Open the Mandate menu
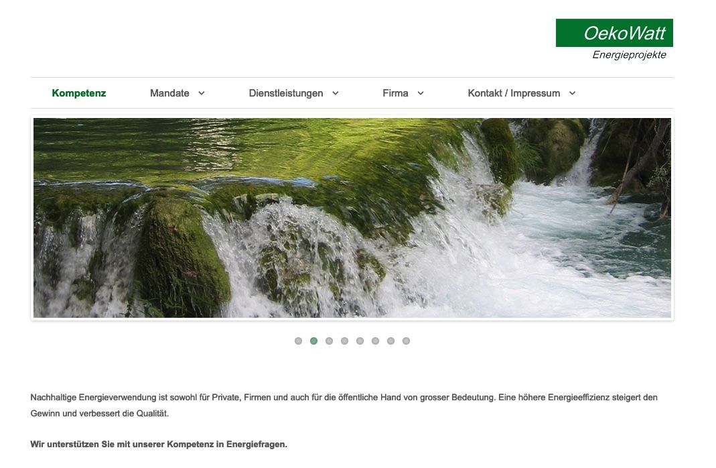Image resolution: width=716 pixels, height=468 pixels. point(169,93)
